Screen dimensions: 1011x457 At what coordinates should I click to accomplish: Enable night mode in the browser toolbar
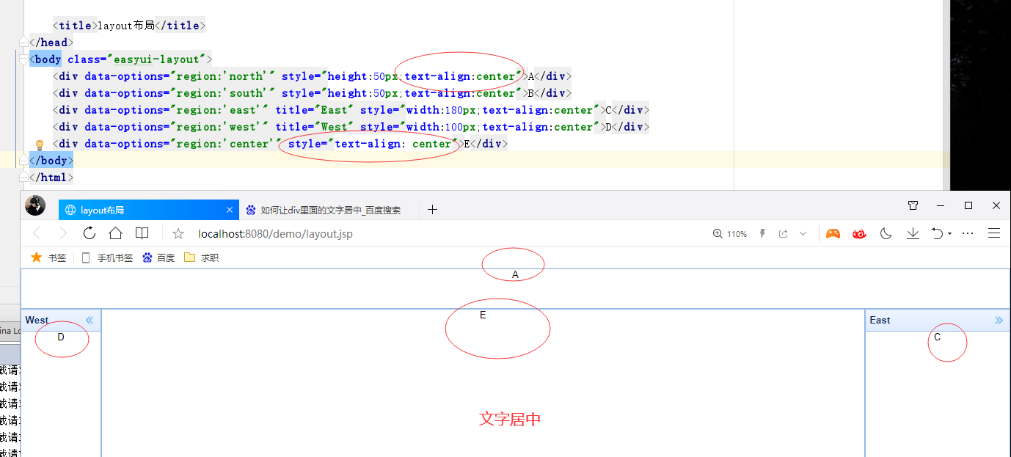[886, 233]
